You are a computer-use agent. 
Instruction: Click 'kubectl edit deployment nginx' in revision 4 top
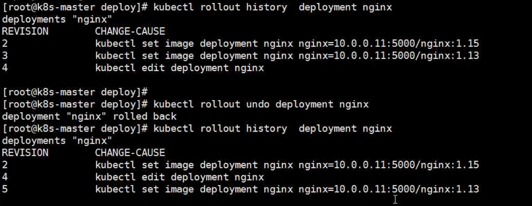(179, 68)
